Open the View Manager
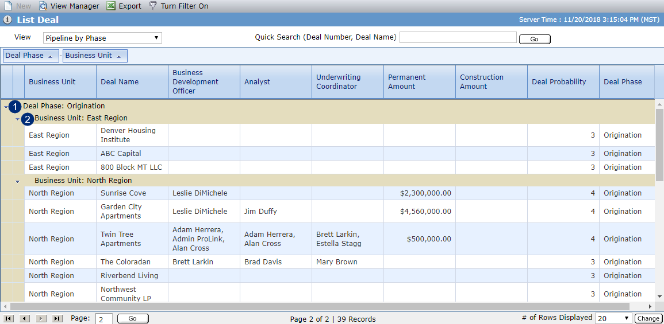 [x=69, y=6]
